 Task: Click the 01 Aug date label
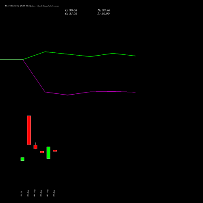pyautogui.click(x=28, y=193)
